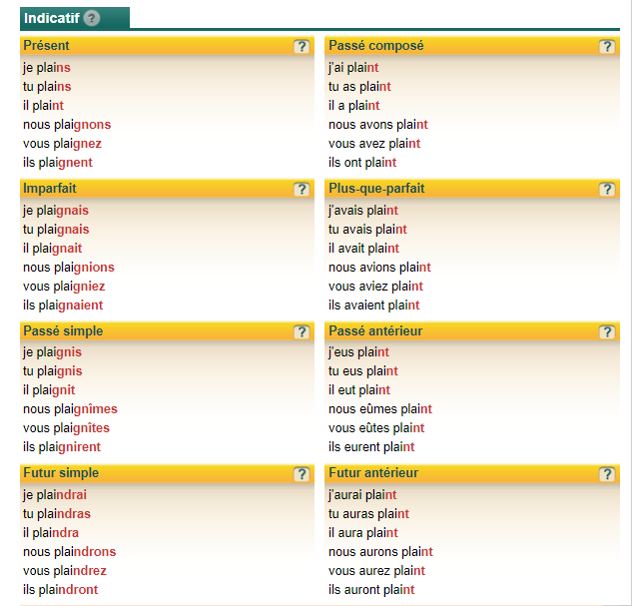Click the Passé simple help icon
636x606 pixels.
[302, 332]
